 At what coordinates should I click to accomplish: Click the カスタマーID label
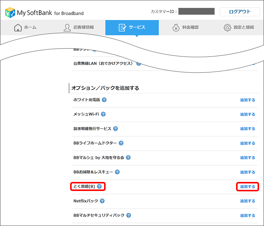[164, 12]
